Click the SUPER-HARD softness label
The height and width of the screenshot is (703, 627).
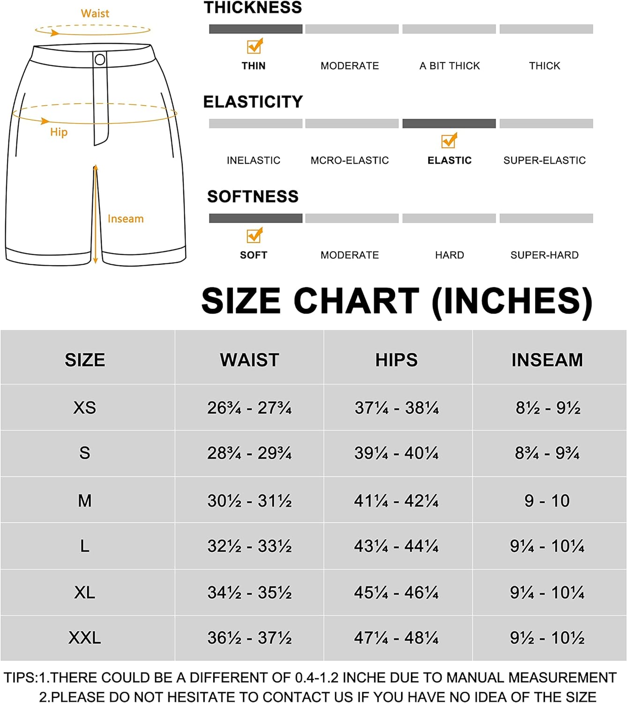click(545, 255)
